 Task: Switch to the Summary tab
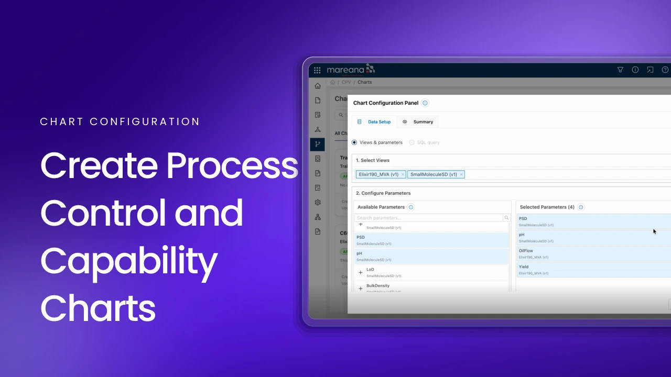click(x=418, y=122)
